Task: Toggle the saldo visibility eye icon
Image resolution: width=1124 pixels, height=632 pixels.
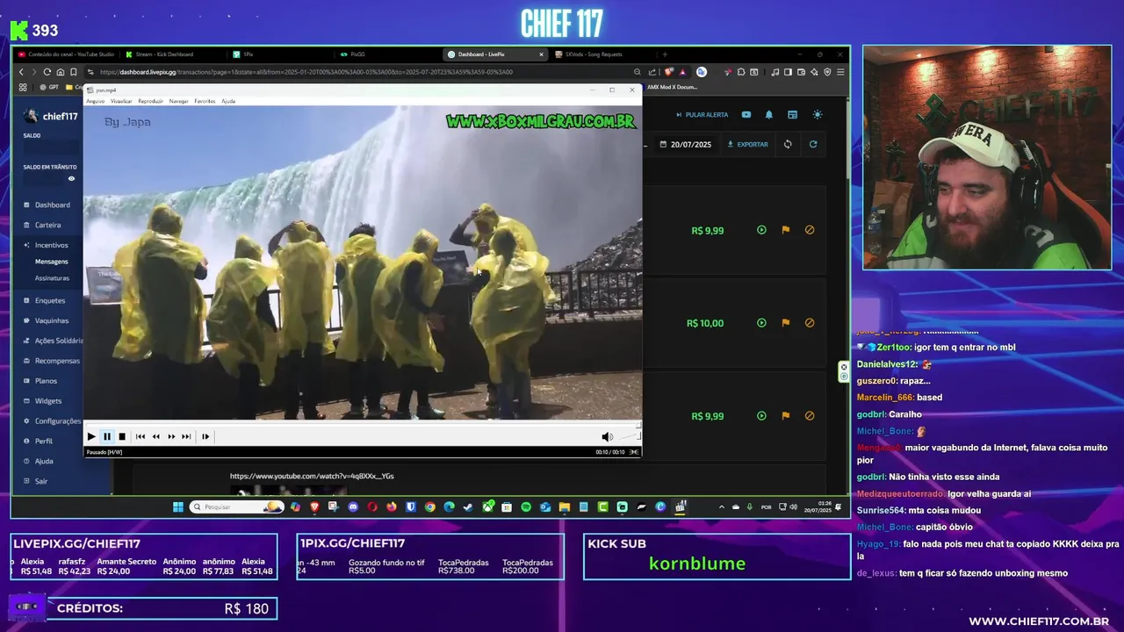Action: tap(71, 179)
